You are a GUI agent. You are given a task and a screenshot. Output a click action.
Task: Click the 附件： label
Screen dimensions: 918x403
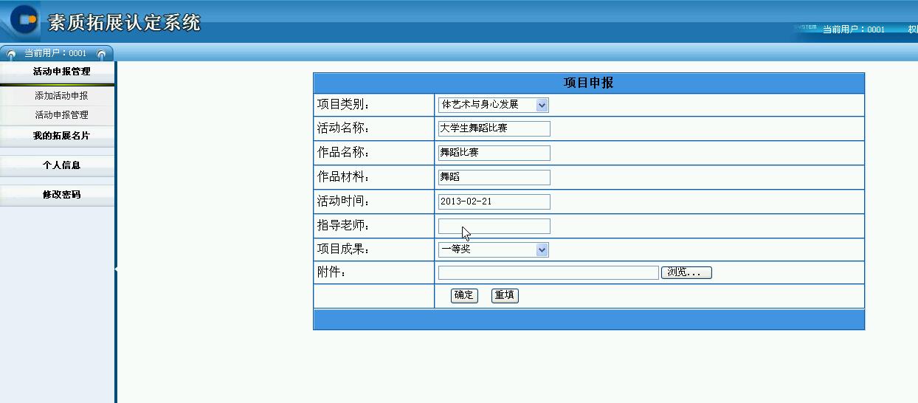click(x=331, y=272)
